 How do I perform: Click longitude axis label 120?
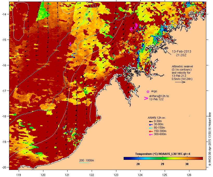click(43, 175)
